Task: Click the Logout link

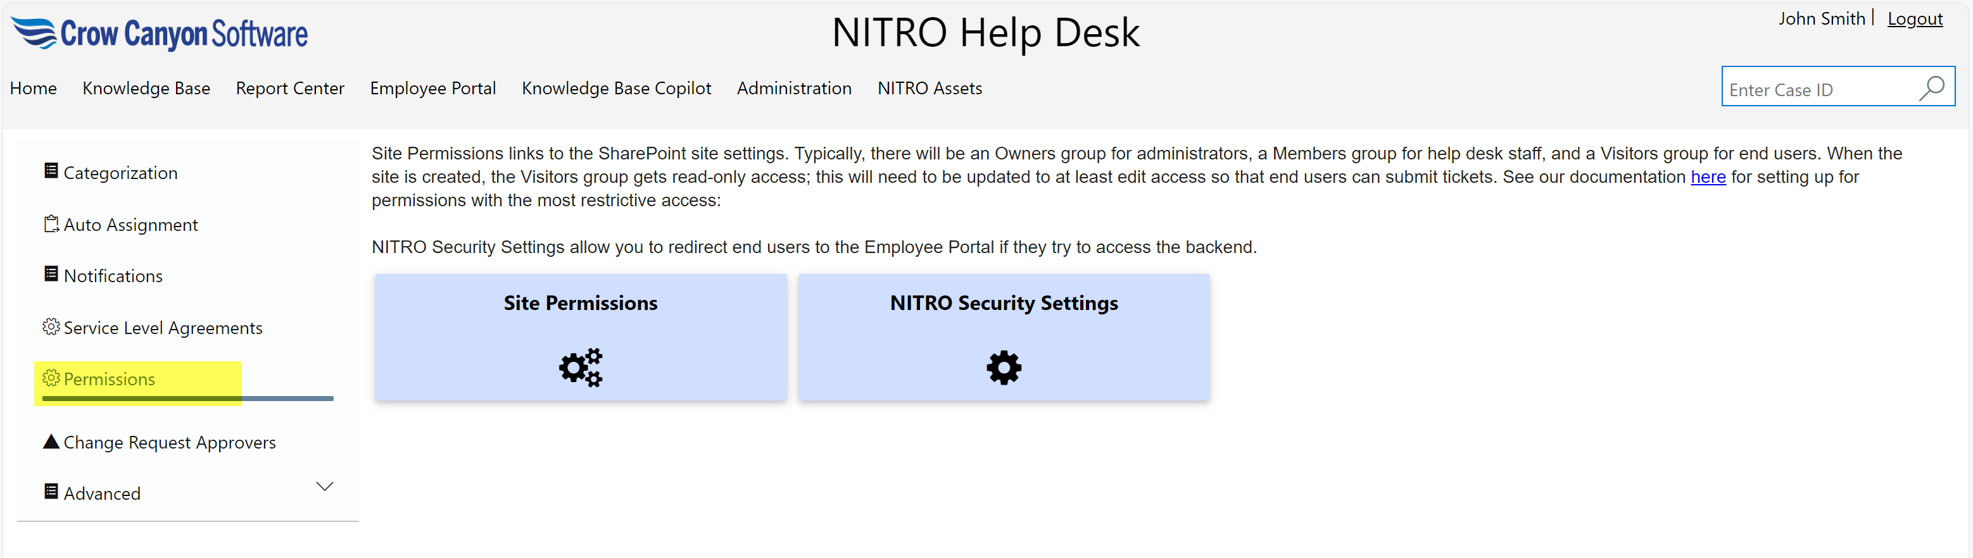Action: click(1914, 19)
